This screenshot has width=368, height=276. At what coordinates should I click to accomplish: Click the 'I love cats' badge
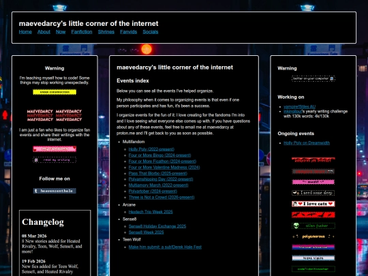point(313,204)
